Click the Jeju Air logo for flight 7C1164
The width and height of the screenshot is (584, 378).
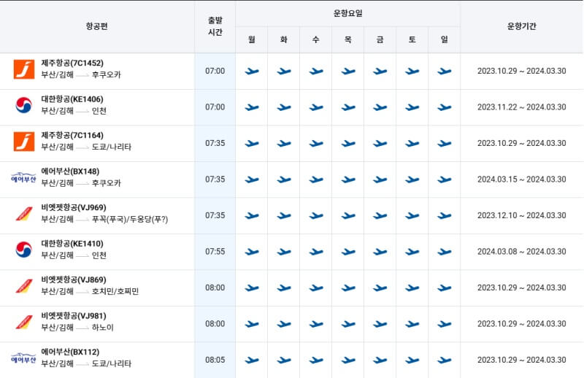[24, 142]
